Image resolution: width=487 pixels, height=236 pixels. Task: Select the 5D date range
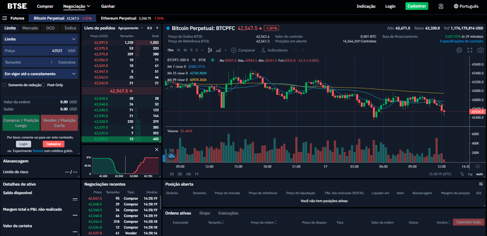(x=180, y=174)
